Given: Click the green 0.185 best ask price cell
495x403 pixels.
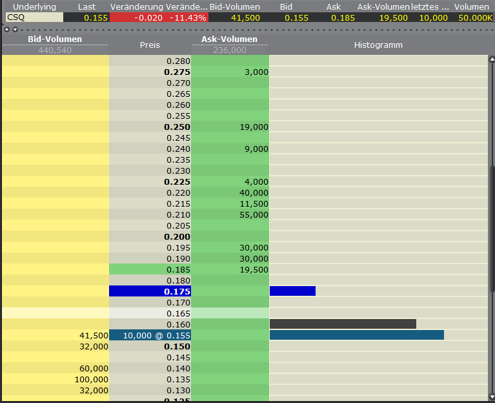Looking at the screenshot, I should (x=150, y=269).
